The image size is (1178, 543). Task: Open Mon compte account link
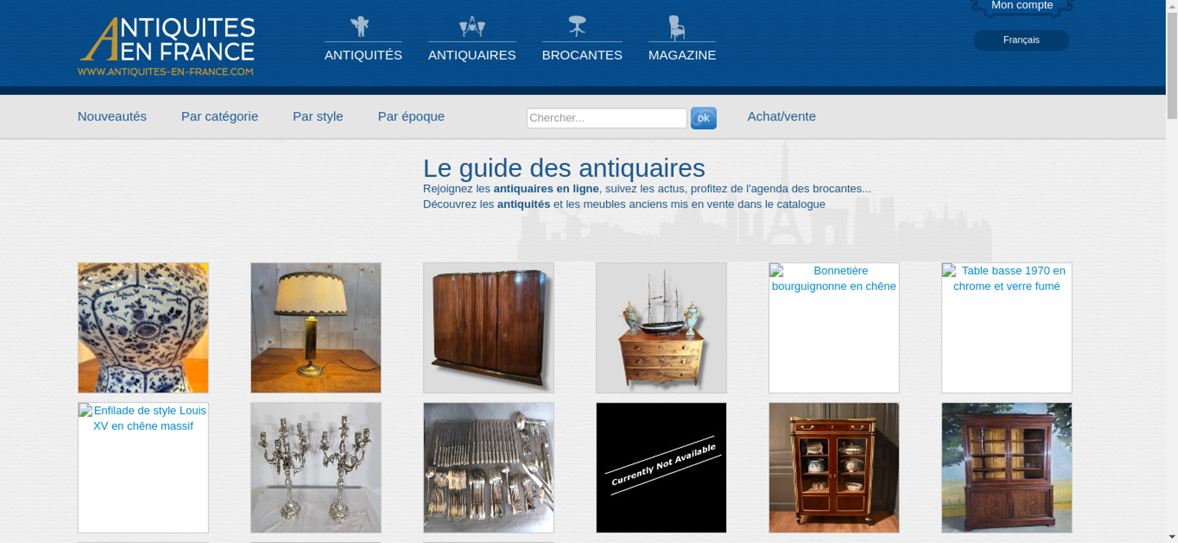1021,6
